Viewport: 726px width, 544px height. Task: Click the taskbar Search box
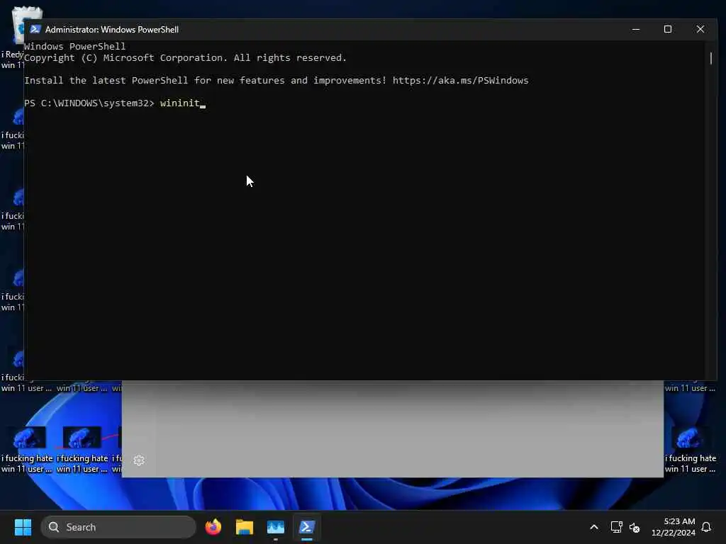[118, 527]
